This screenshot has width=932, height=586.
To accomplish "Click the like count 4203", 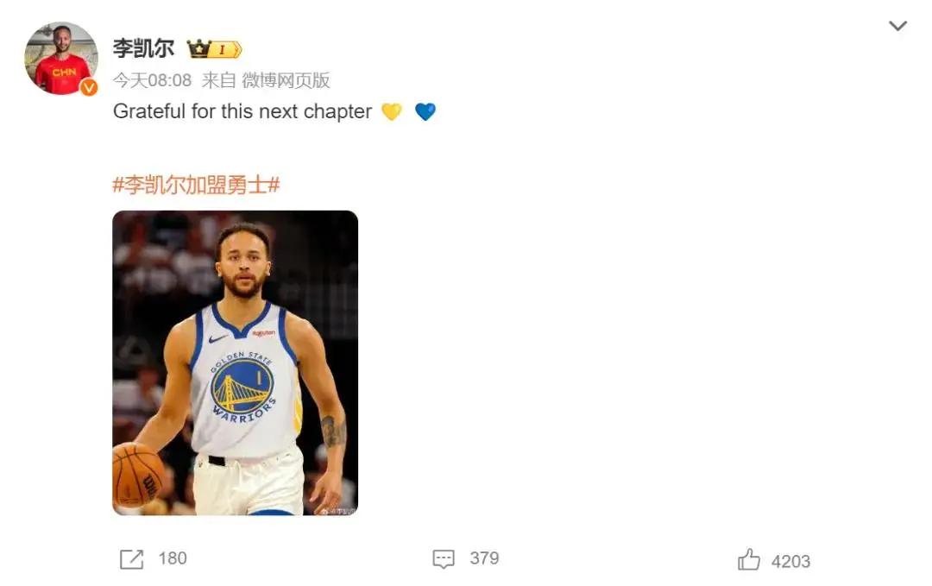I will coord(790,561).
